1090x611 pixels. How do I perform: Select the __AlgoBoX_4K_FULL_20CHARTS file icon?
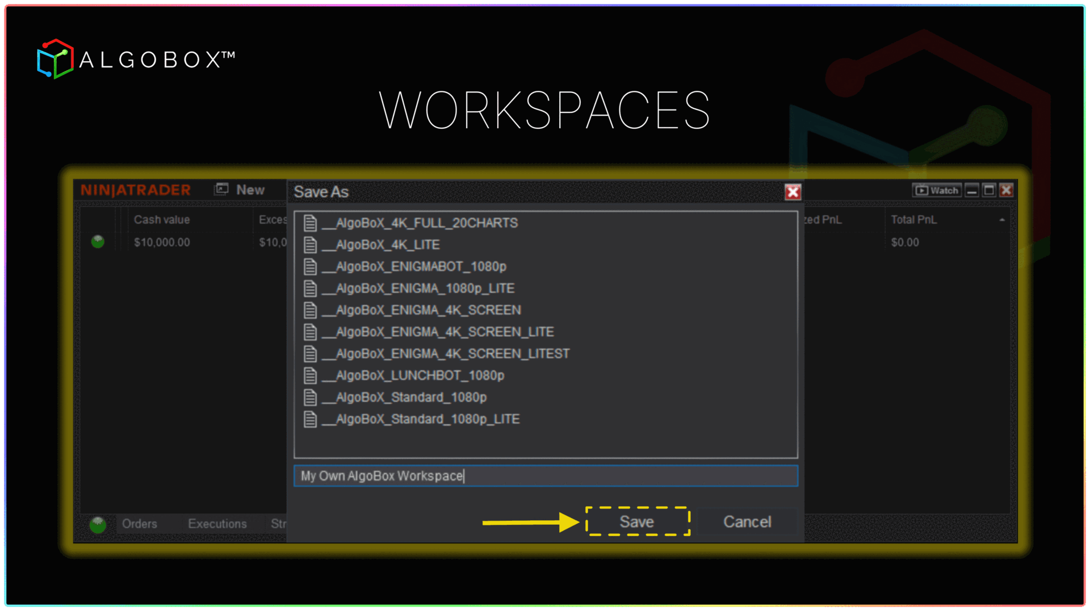[x=310, y=223]
